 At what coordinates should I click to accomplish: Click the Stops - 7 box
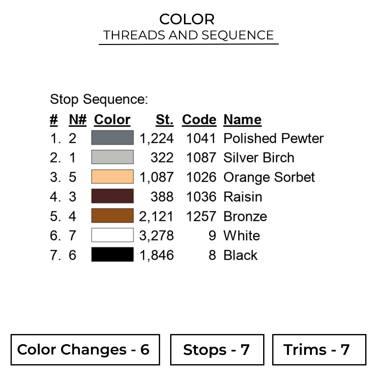217,350
